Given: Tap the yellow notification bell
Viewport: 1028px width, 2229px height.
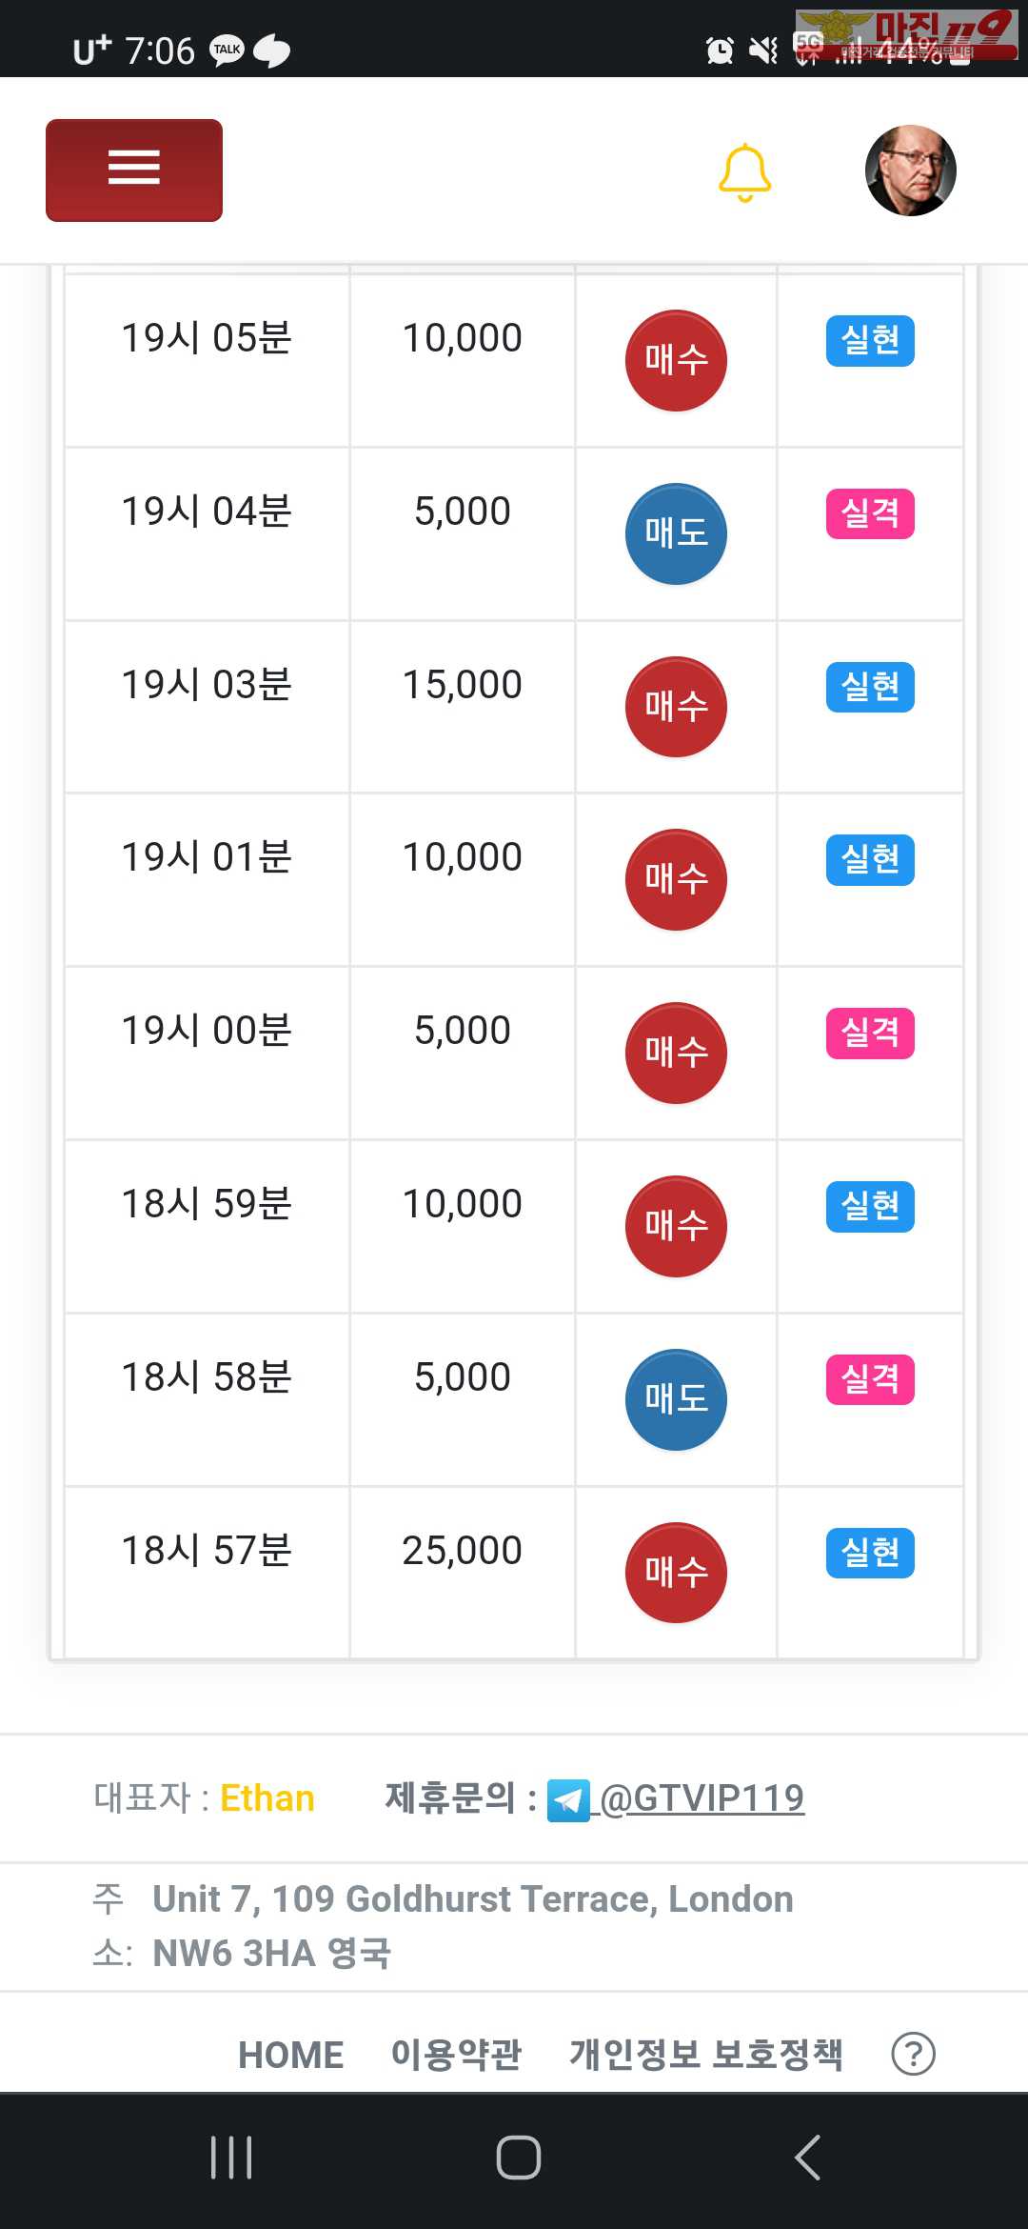Looking at the screenshot, I should [x=744, y=172].
